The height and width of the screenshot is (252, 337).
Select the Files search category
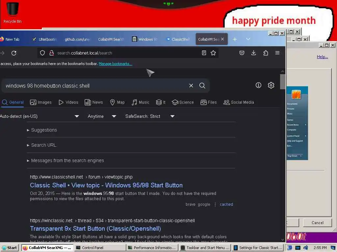tap(208, 102)
